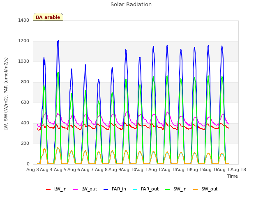Image resolution: width=263 pixels, height=197 pixels.
Task: Select PAR_in in the legend
Action: click(115, 189)
